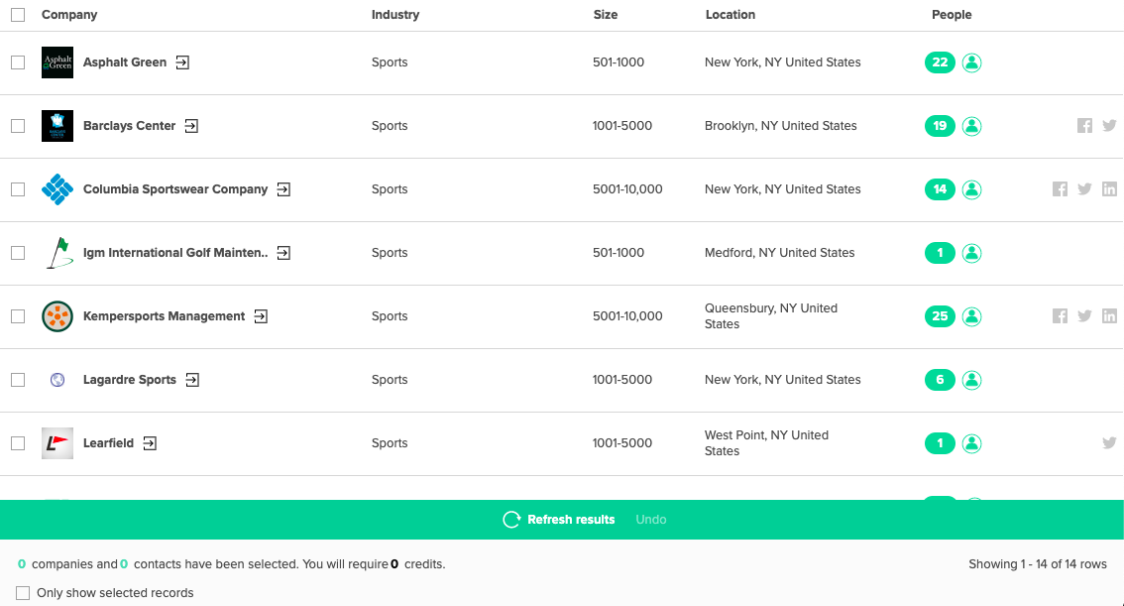Open Kempersports Management details arrow icon
Image resolution: width=1124 pixels, height=606 pixels.
tap(261, 316)
